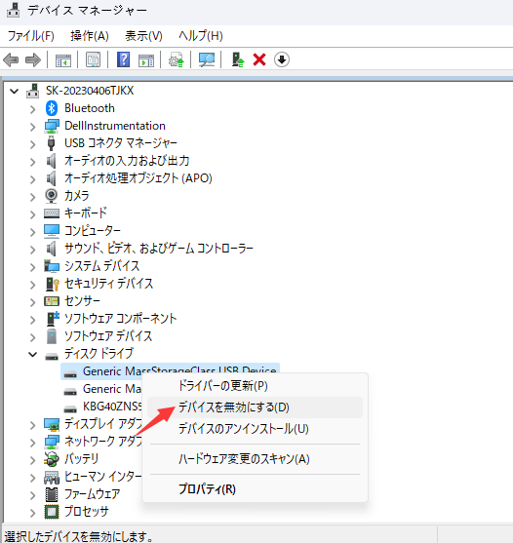Open the Properties sheet toolbar icon

[94, 59]
